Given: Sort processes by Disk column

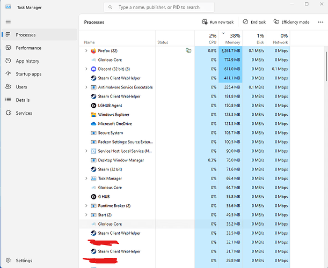Looking at the screenshot, I should point(254,39).
